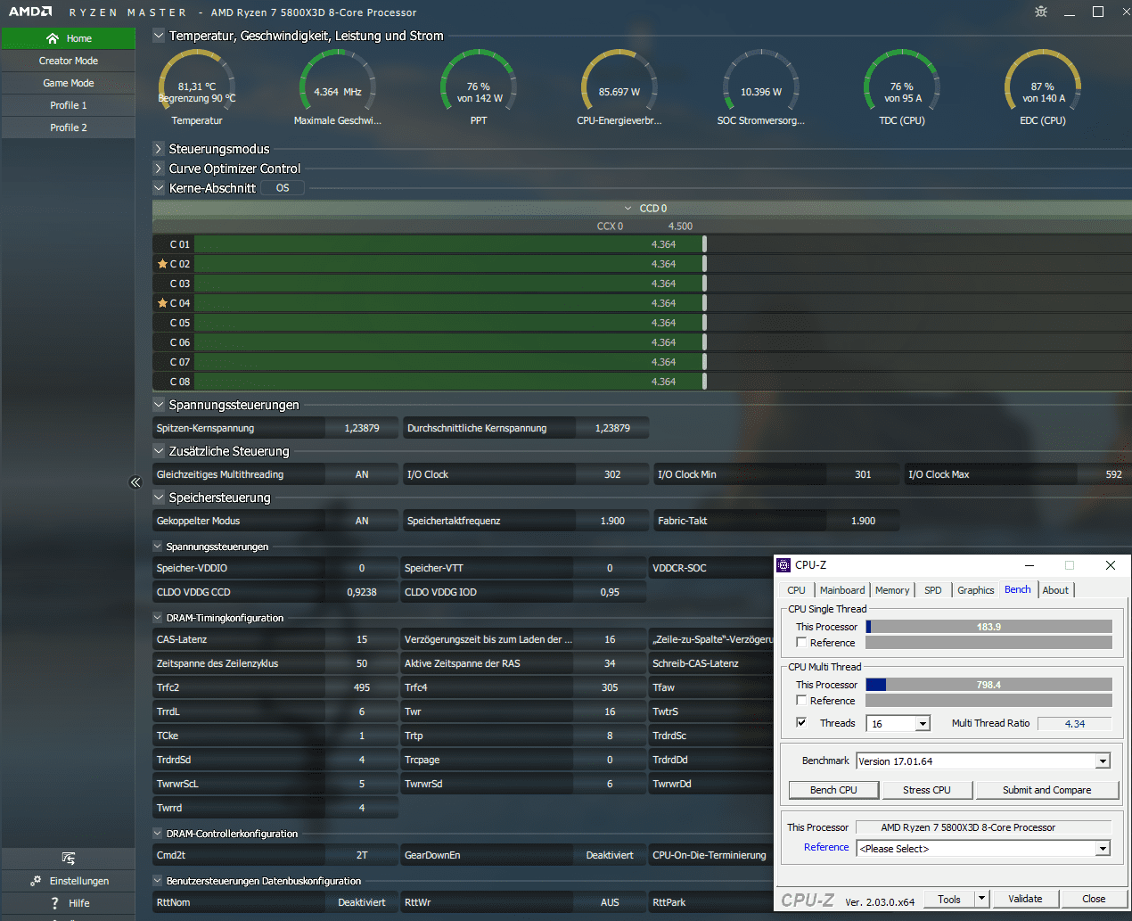Click the star icon beside core C 04

pos(162,303)
